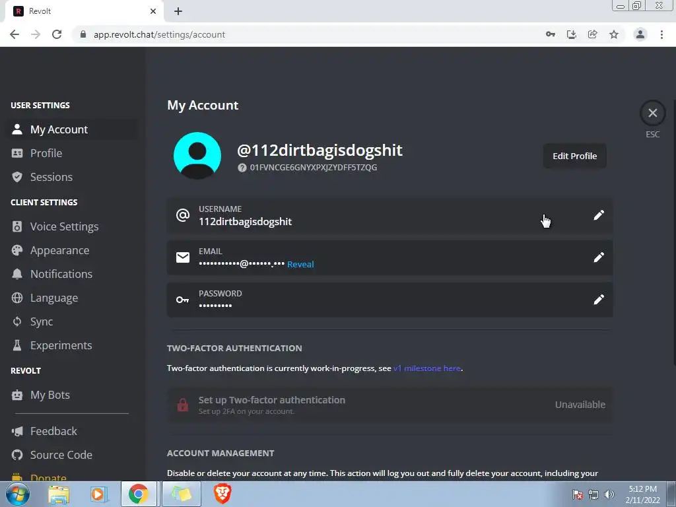The height and width of the screenshot is (507, 676).
Task: Open a new browser tab
Action: click(178, 11)
